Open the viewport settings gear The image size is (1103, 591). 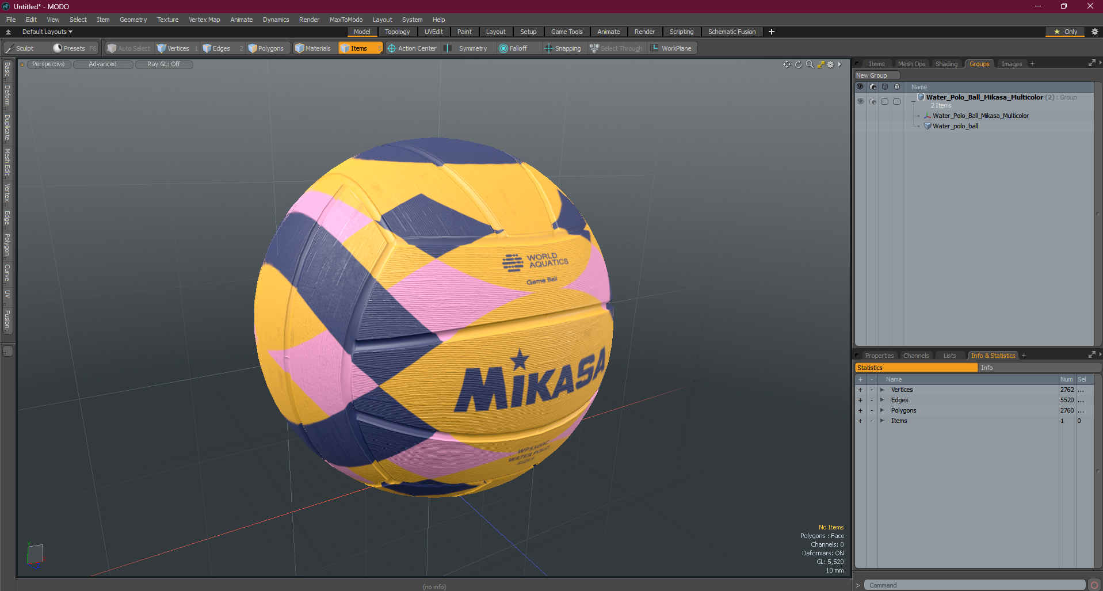point(830,64)
